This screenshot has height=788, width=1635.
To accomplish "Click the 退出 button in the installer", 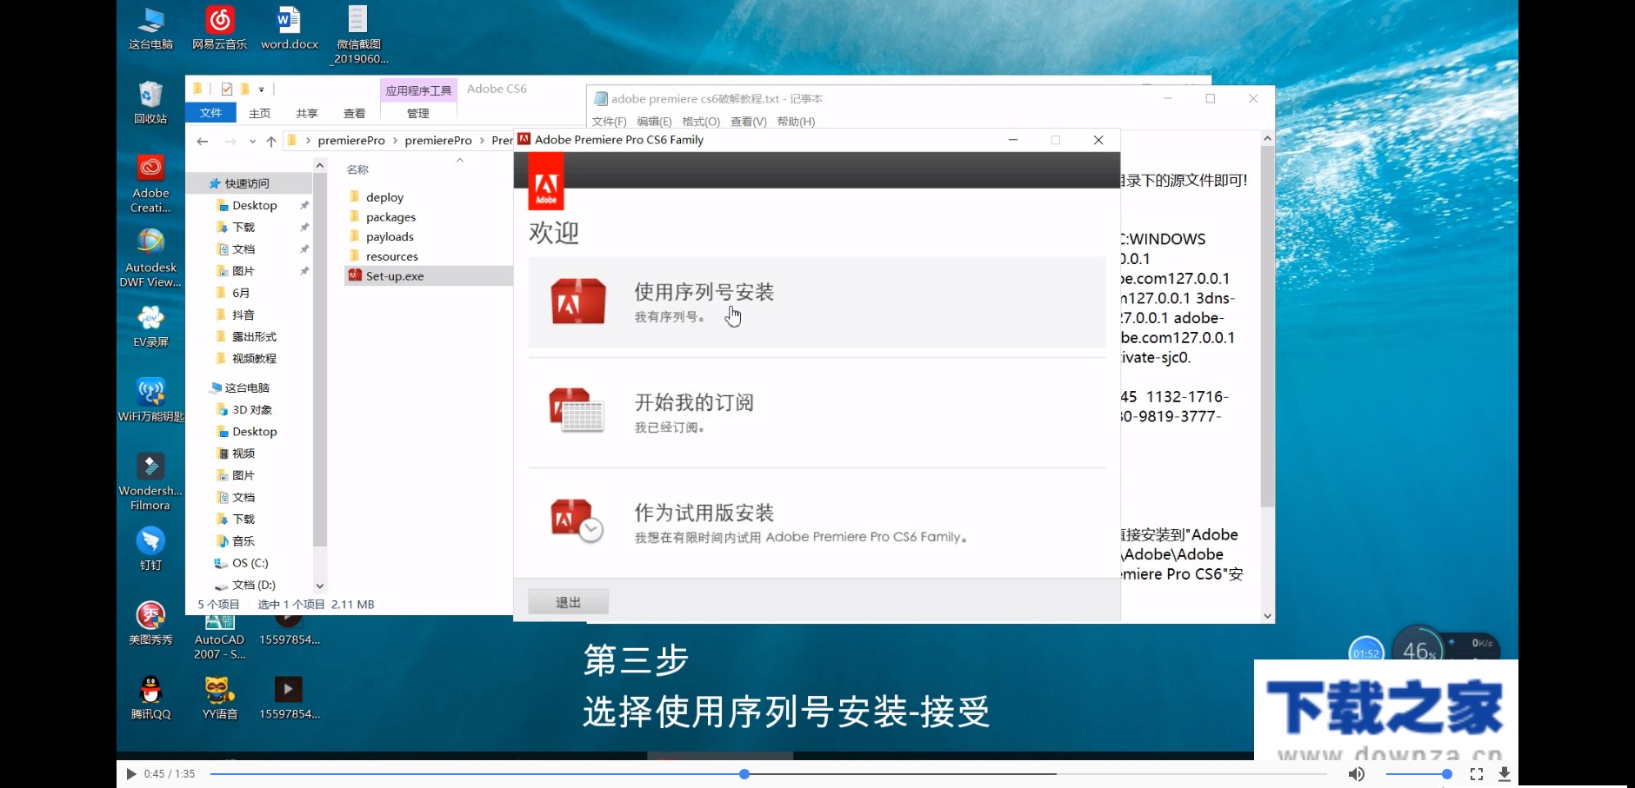I will pyautogui.click(x=567, y=600).
